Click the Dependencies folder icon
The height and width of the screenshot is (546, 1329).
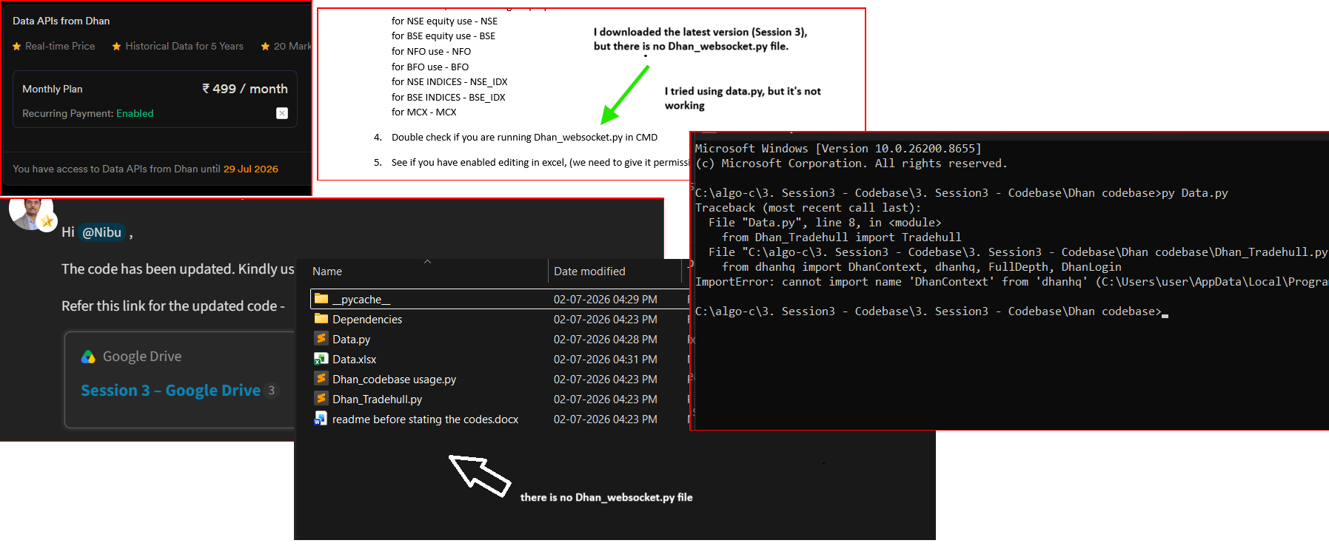pyautogui.click(x=321, y=319)
